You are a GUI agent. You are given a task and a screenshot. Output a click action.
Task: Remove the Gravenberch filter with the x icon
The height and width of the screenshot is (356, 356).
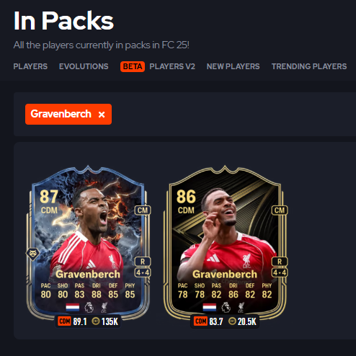[102, 115]
